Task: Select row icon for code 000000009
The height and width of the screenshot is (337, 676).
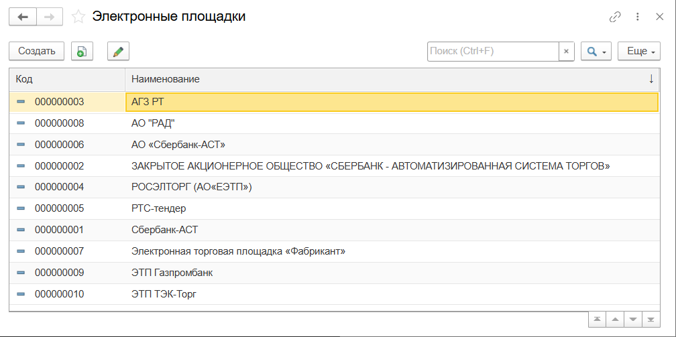Action: coord(21,273)
